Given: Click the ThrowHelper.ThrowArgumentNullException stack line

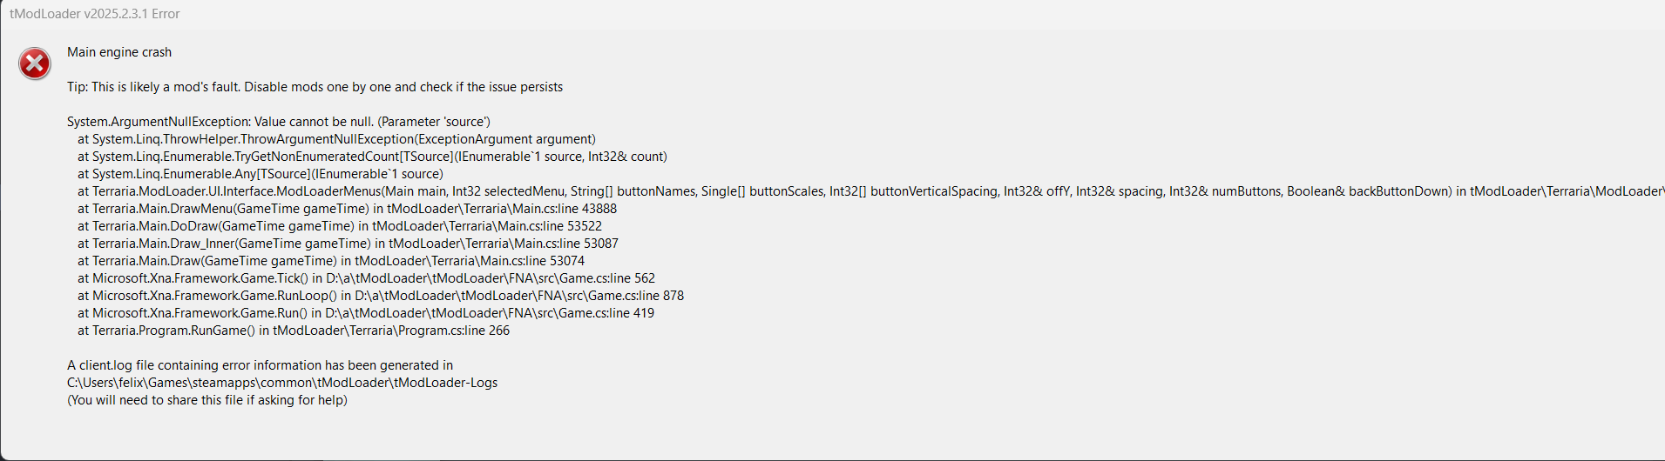Looking at the screenshot, I should [x=336, y=139].
